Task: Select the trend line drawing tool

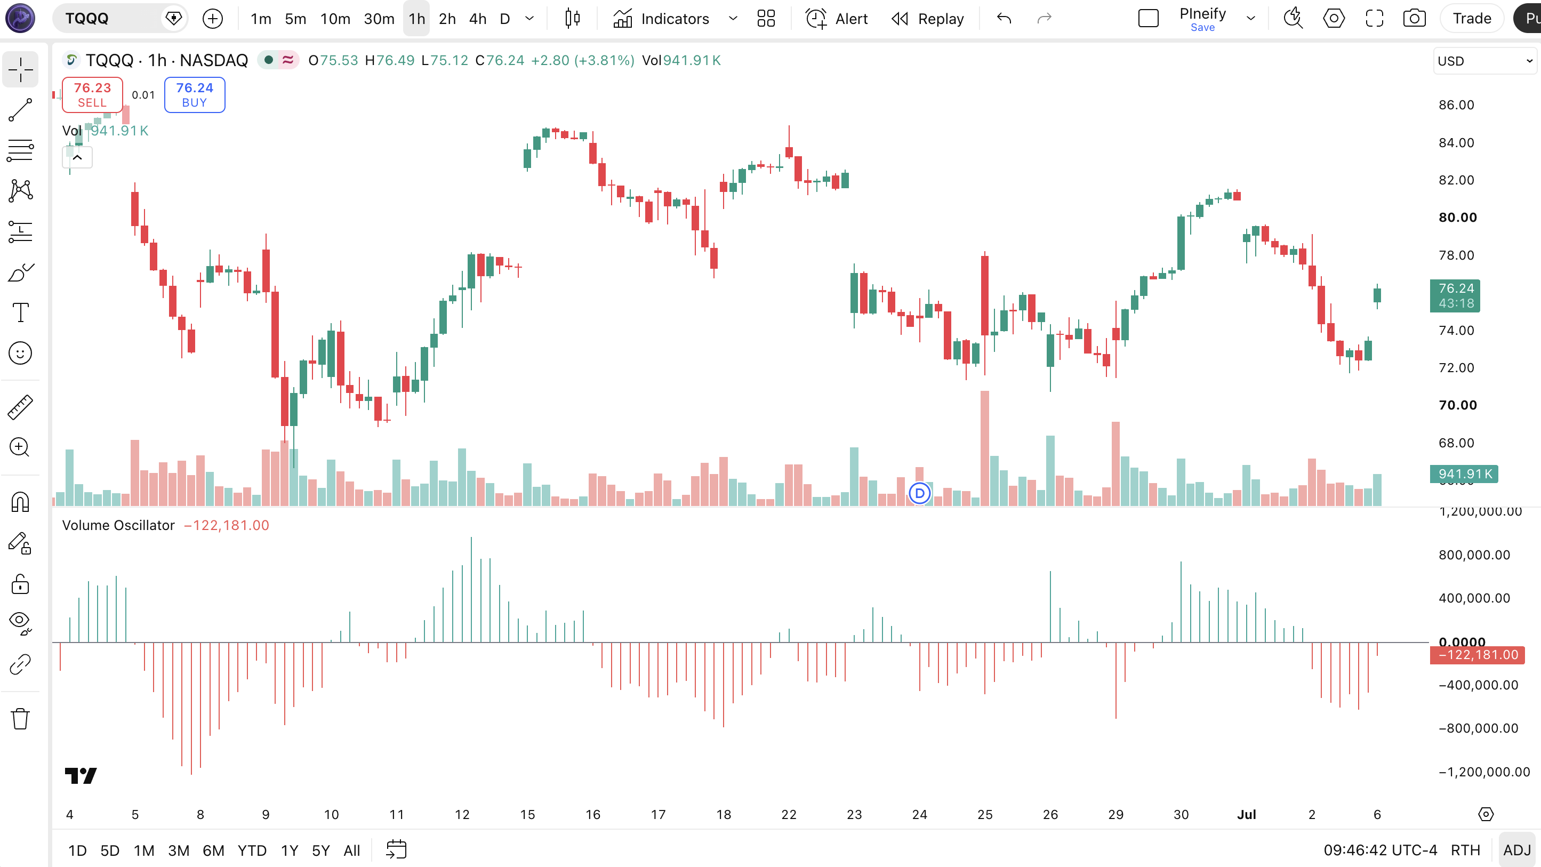Action: click(x=20, y=110)
